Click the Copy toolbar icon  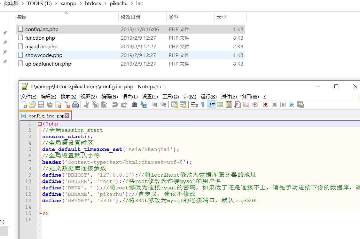click(x=95, y=105)
